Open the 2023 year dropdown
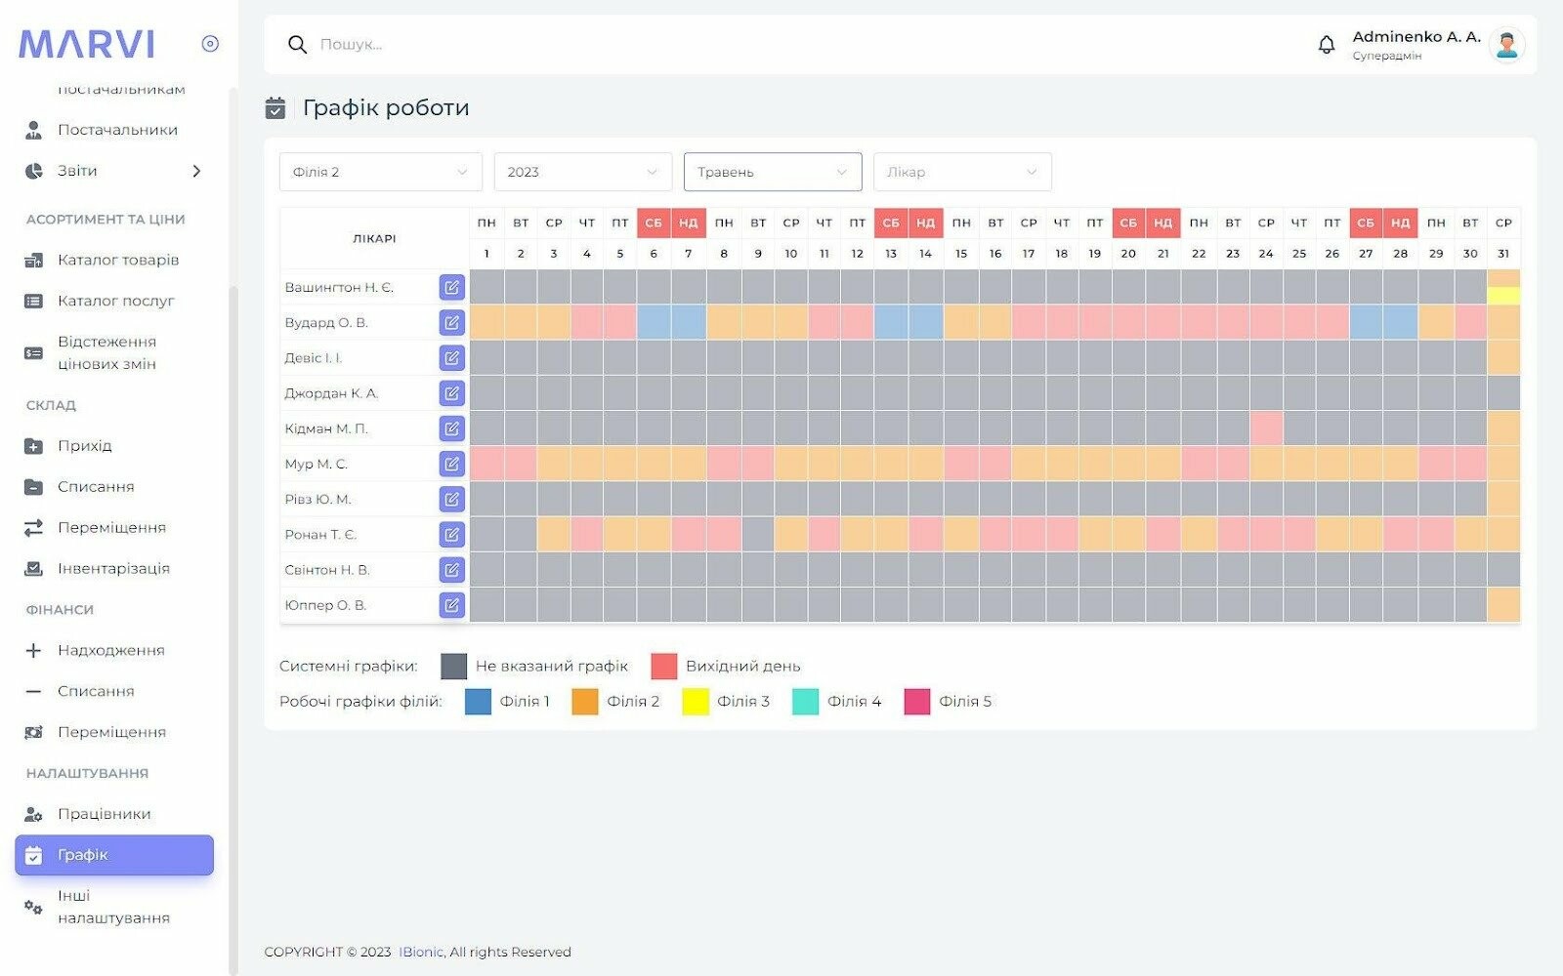Screen dimensions: 1563x976 point(582,172)
